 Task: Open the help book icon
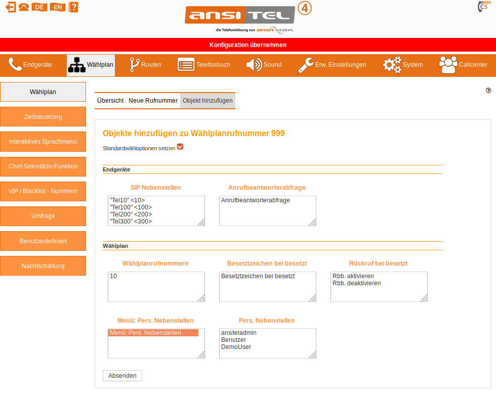pos(74,7)
